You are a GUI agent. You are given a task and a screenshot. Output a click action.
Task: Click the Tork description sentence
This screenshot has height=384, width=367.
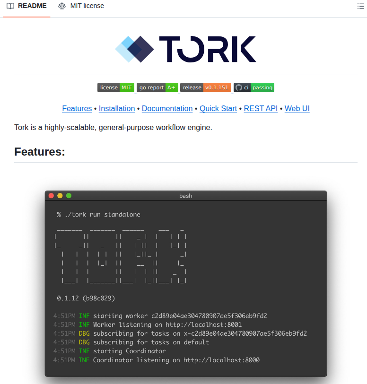[113, 127]
